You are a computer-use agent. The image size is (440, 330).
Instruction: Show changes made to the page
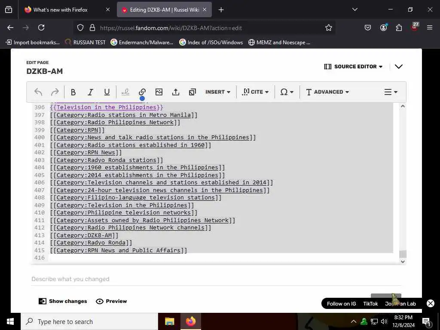pos(63,301)
